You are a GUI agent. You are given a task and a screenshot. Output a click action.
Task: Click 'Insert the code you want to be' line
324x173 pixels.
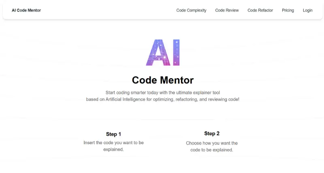pyautogui.click(x=113, y=143)
